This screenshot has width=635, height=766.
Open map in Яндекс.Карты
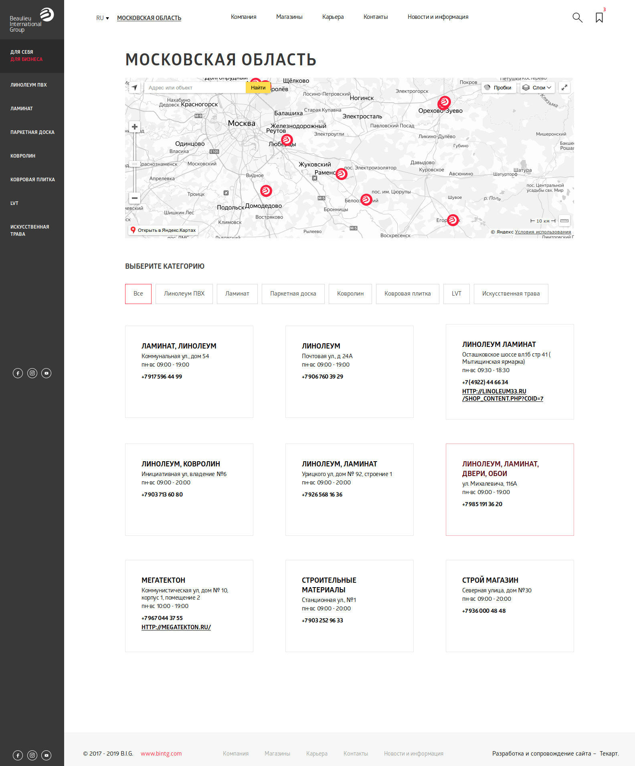(x=163, y=230)
